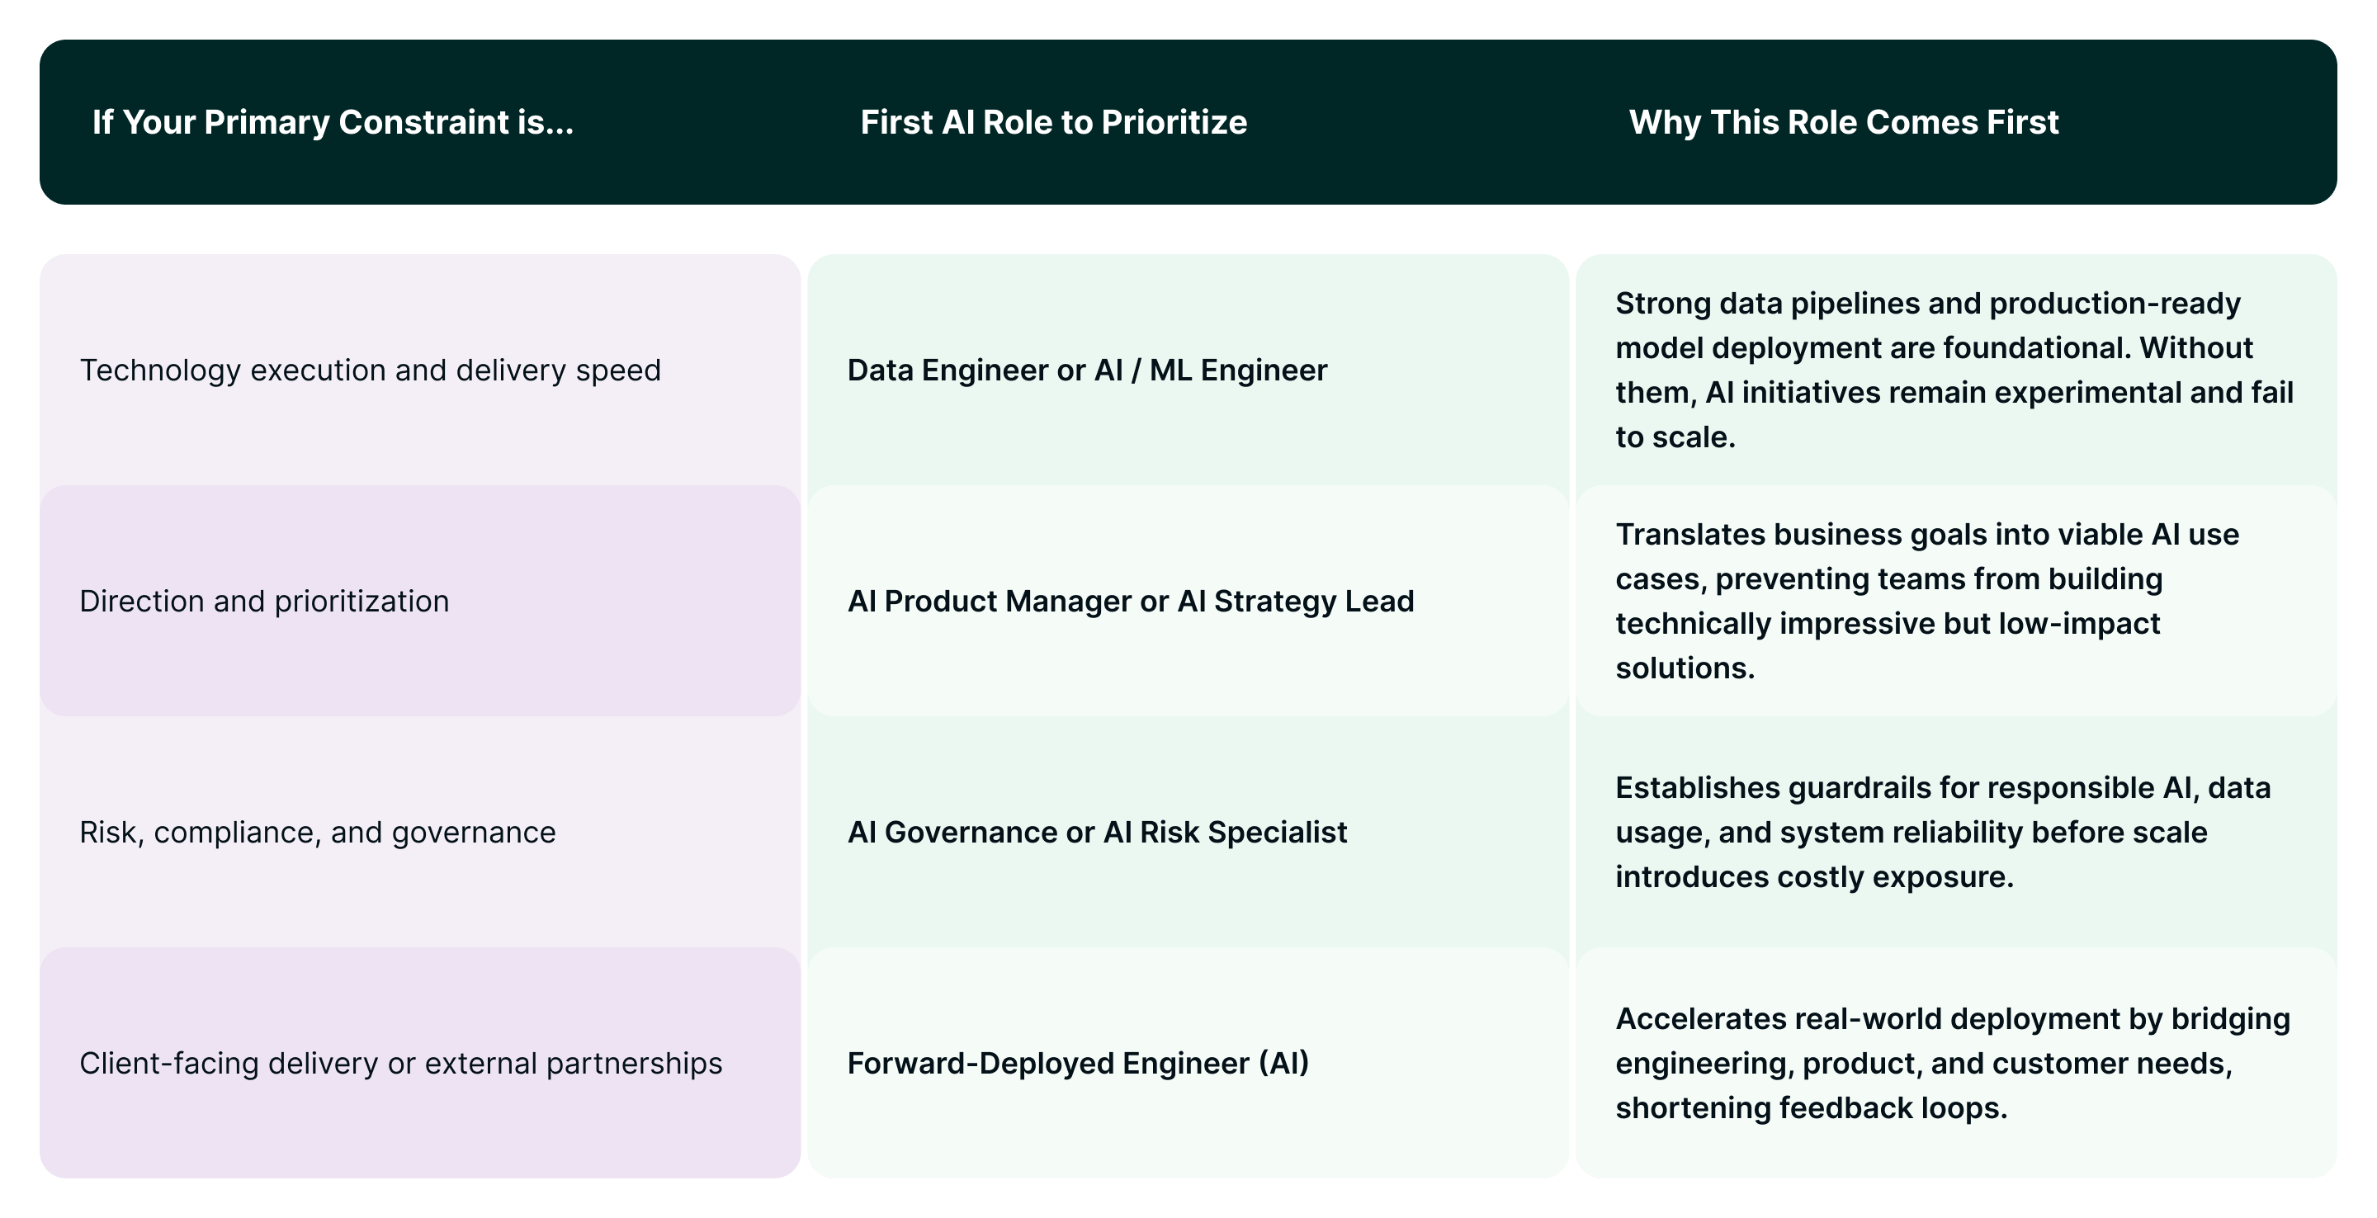The width and height of the screenshot is (2377, 1218).
Task: Select 'AI Governance or AI Risk Specialist' role
Action: click(x=1097, y=833)
